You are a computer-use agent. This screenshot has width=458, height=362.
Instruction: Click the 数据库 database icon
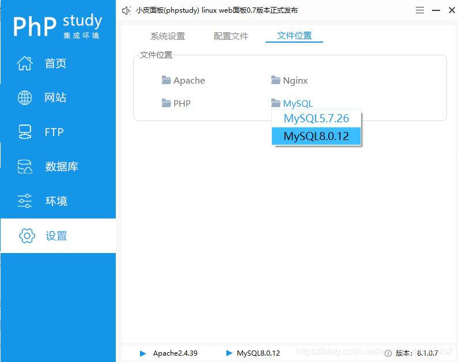coord(25,167)
